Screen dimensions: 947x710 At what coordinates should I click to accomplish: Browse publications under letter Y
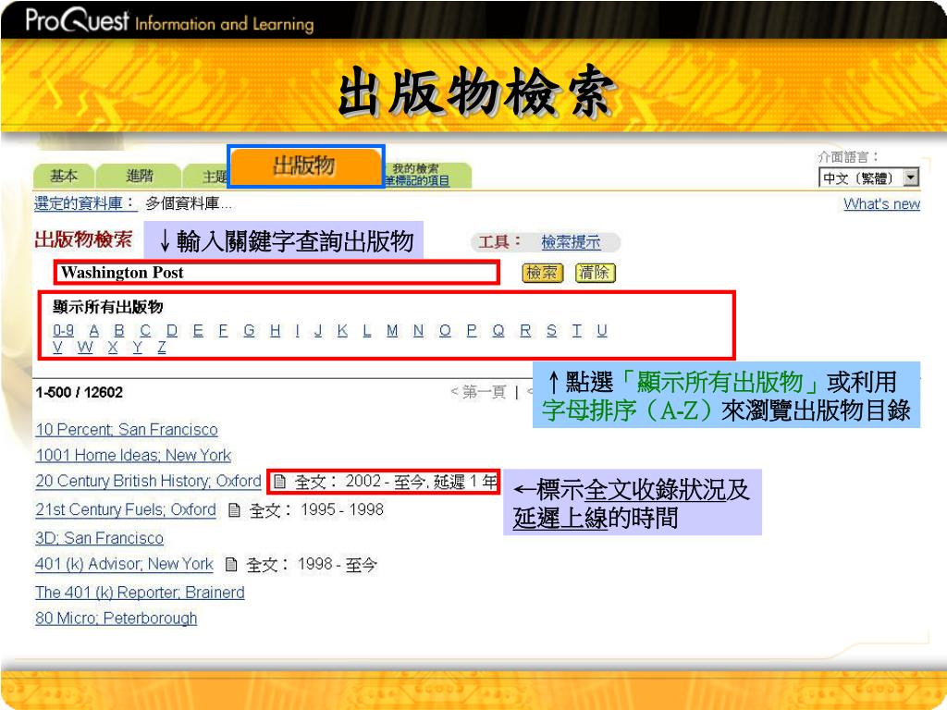click(x=137, y=348)
